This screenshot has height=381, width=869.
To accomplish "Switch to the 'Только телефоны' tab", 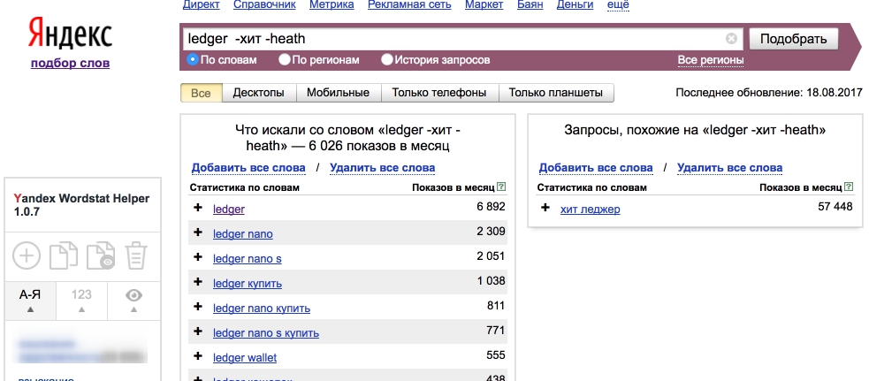I will click(439, 93).
